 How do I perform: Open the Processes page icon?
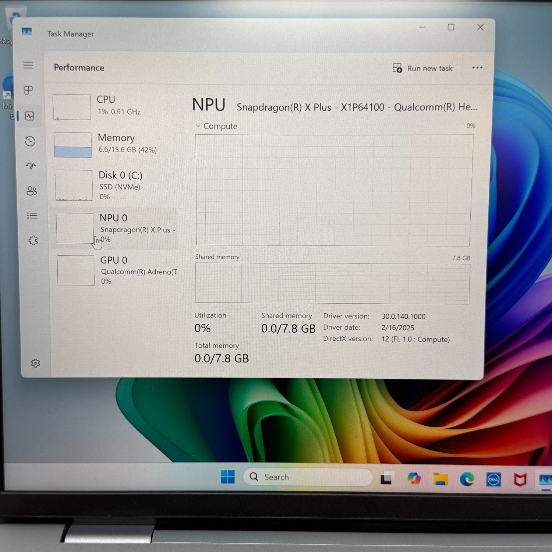28,90
